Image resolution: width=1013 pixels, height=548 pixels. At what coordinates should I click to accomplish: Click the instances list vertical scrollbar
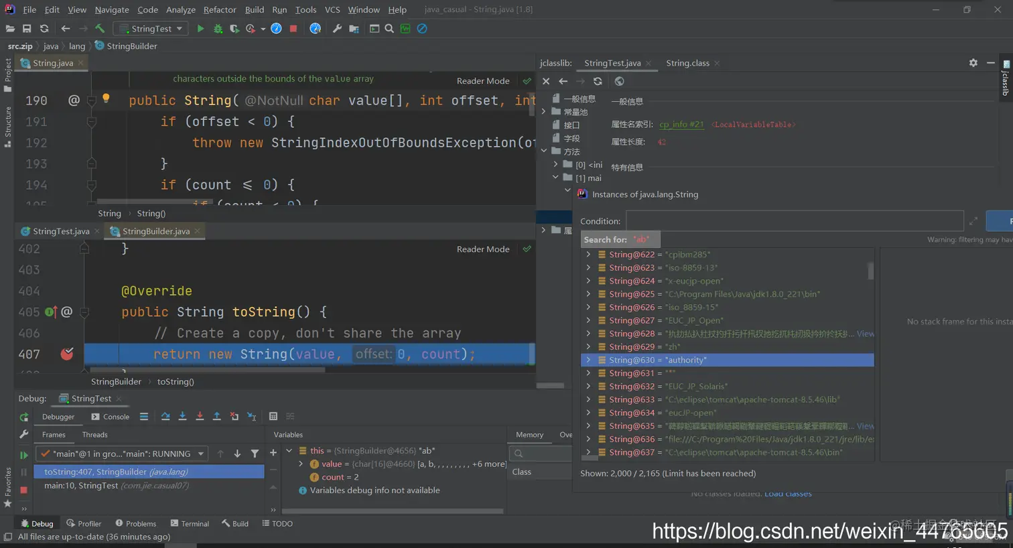[x=871, y=271]
